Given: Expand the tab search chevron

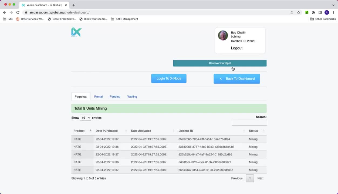Looking at the screenshot, I should (x=333, y=5).
